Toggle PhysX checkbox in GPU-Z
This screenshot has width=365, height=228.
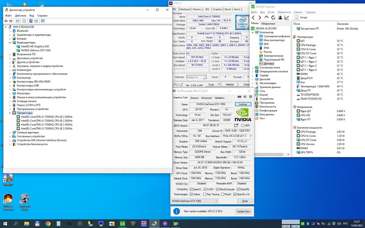point(223,194)
